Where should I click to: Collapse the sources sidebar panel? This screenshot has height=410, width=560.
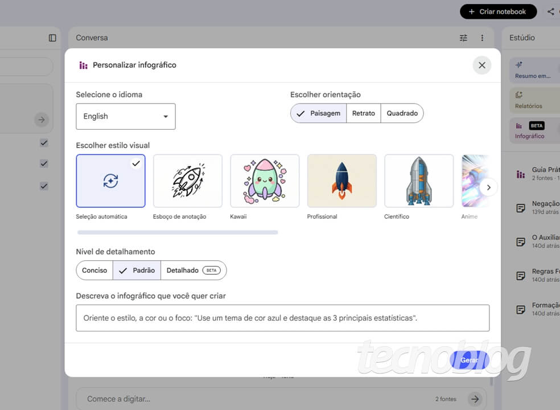pyautogui.click(x=52, y=38)
